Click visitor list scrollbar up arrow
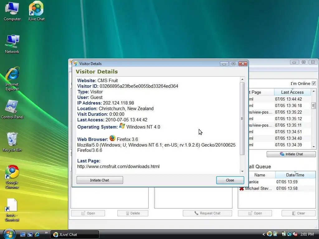Image resolution: width=319 pixels, height=239 pixels. click(x=313, y=91)
